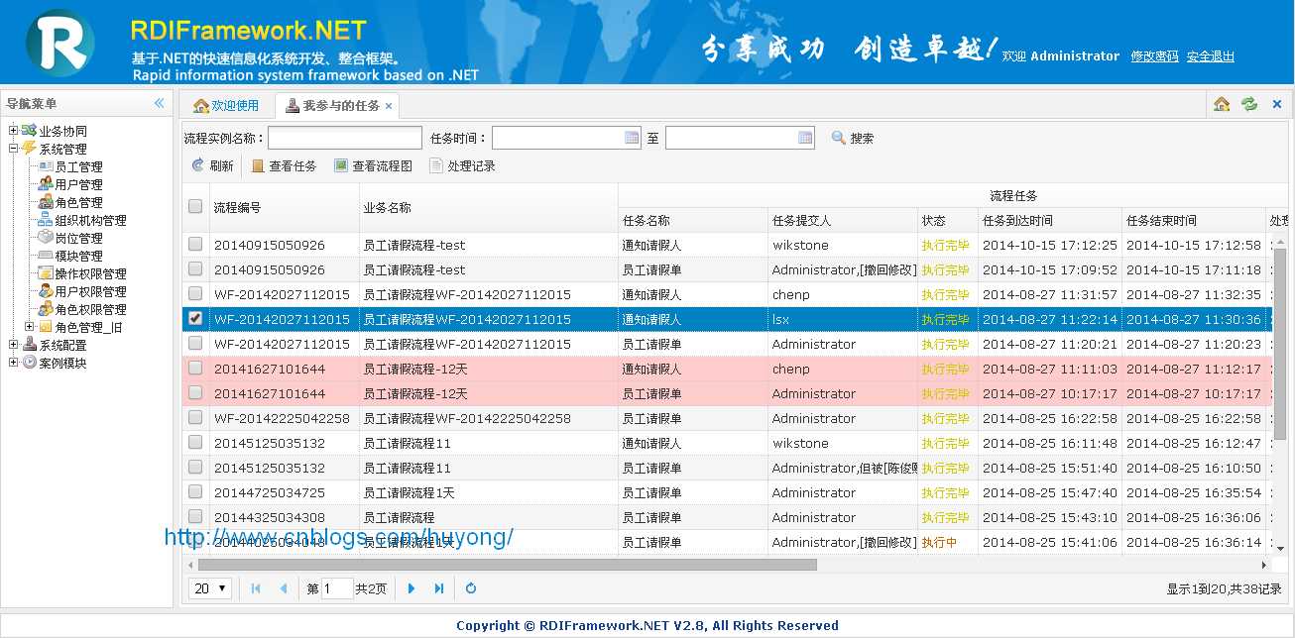1295x638 pixels.
Task: Open 操作权限管理 in the sidebar
Action: [x=90, y=273]
